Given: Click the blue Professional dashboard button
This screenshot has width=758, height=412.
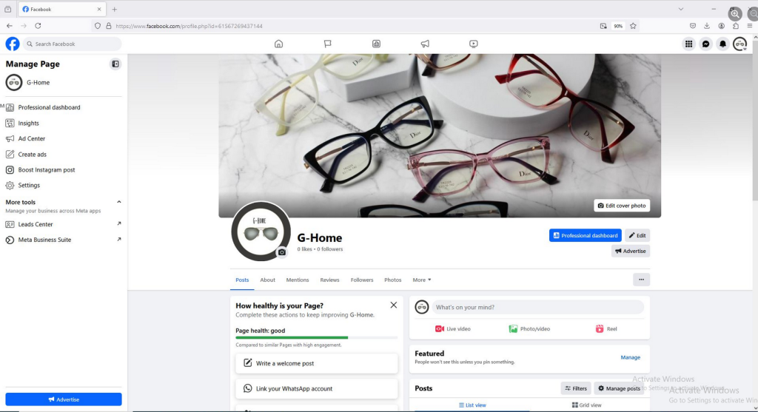Looking at the screenshot, I should (585, 235).
